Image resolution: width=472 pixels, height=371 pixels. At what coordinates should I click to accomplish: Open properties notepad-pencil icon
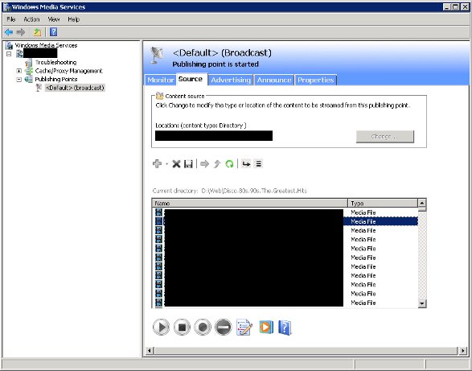click(244, 328)
